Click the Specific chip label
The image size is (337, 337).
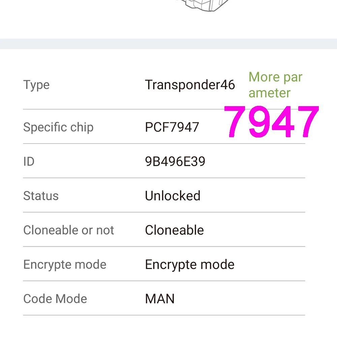[x=58, y=127]
